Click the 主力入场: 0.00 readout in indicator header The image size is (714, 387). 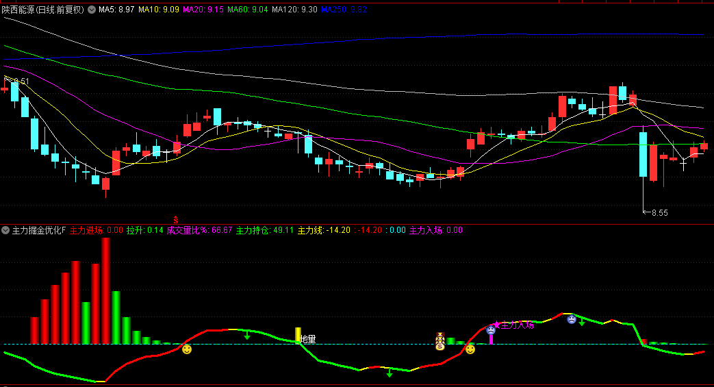click(x=436, y=230)
